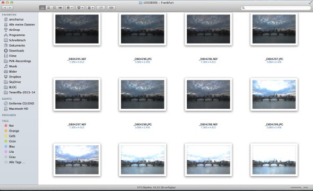Click file name _D804295.NEF
This screenshot has height=191, width=313.
pos(77,59)
